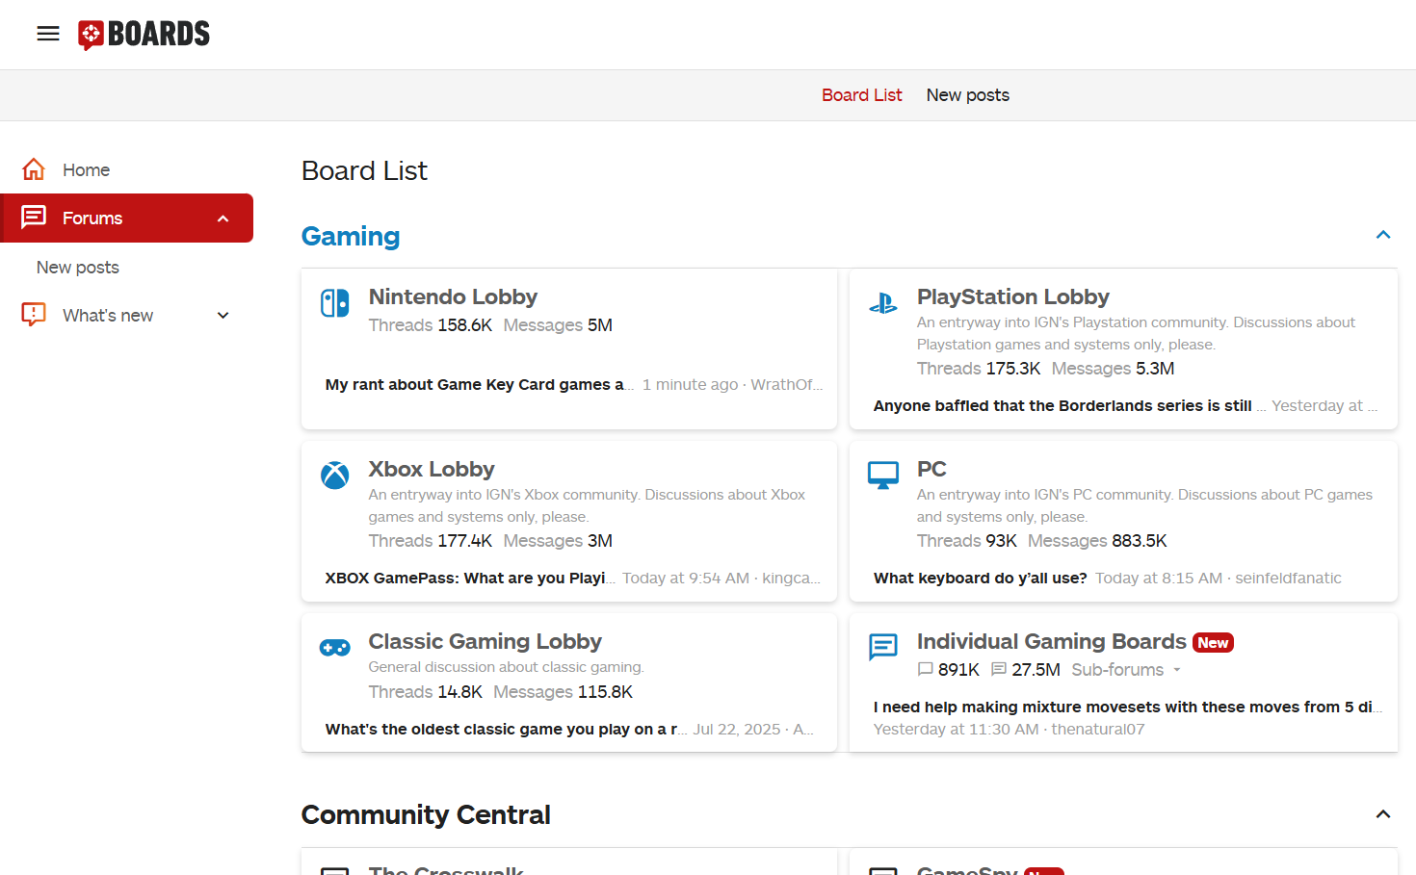Viewport: 1416px width, 875px height.
Task: Click the PC 'Messages 883.5K' count
Action: tap(1097, 541)
